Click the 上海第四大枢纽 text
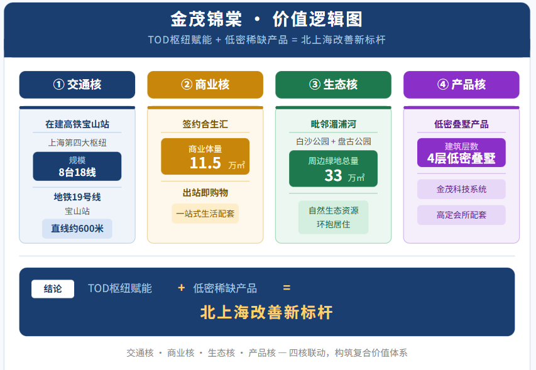 [77, 143]
